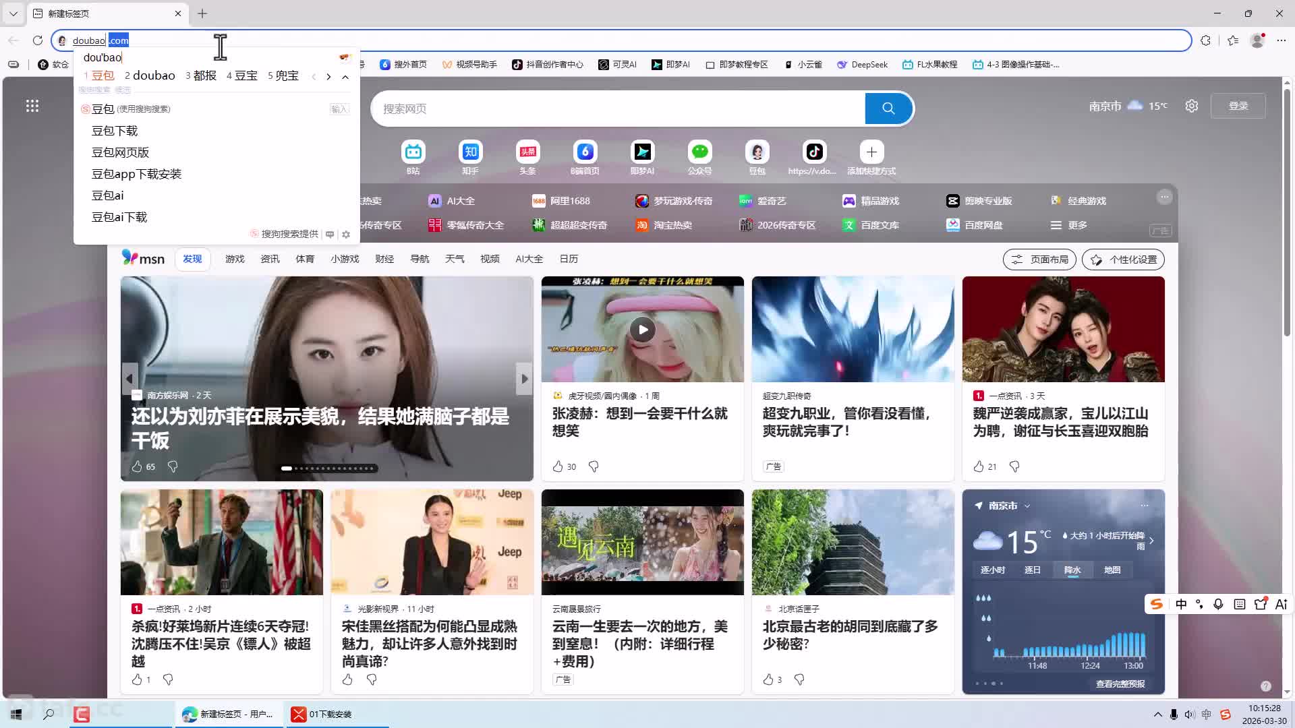Collapse the IME candidate list chevron
Image resolution: width=1295 pixels, height=728 pixels.
pos(345,76)
